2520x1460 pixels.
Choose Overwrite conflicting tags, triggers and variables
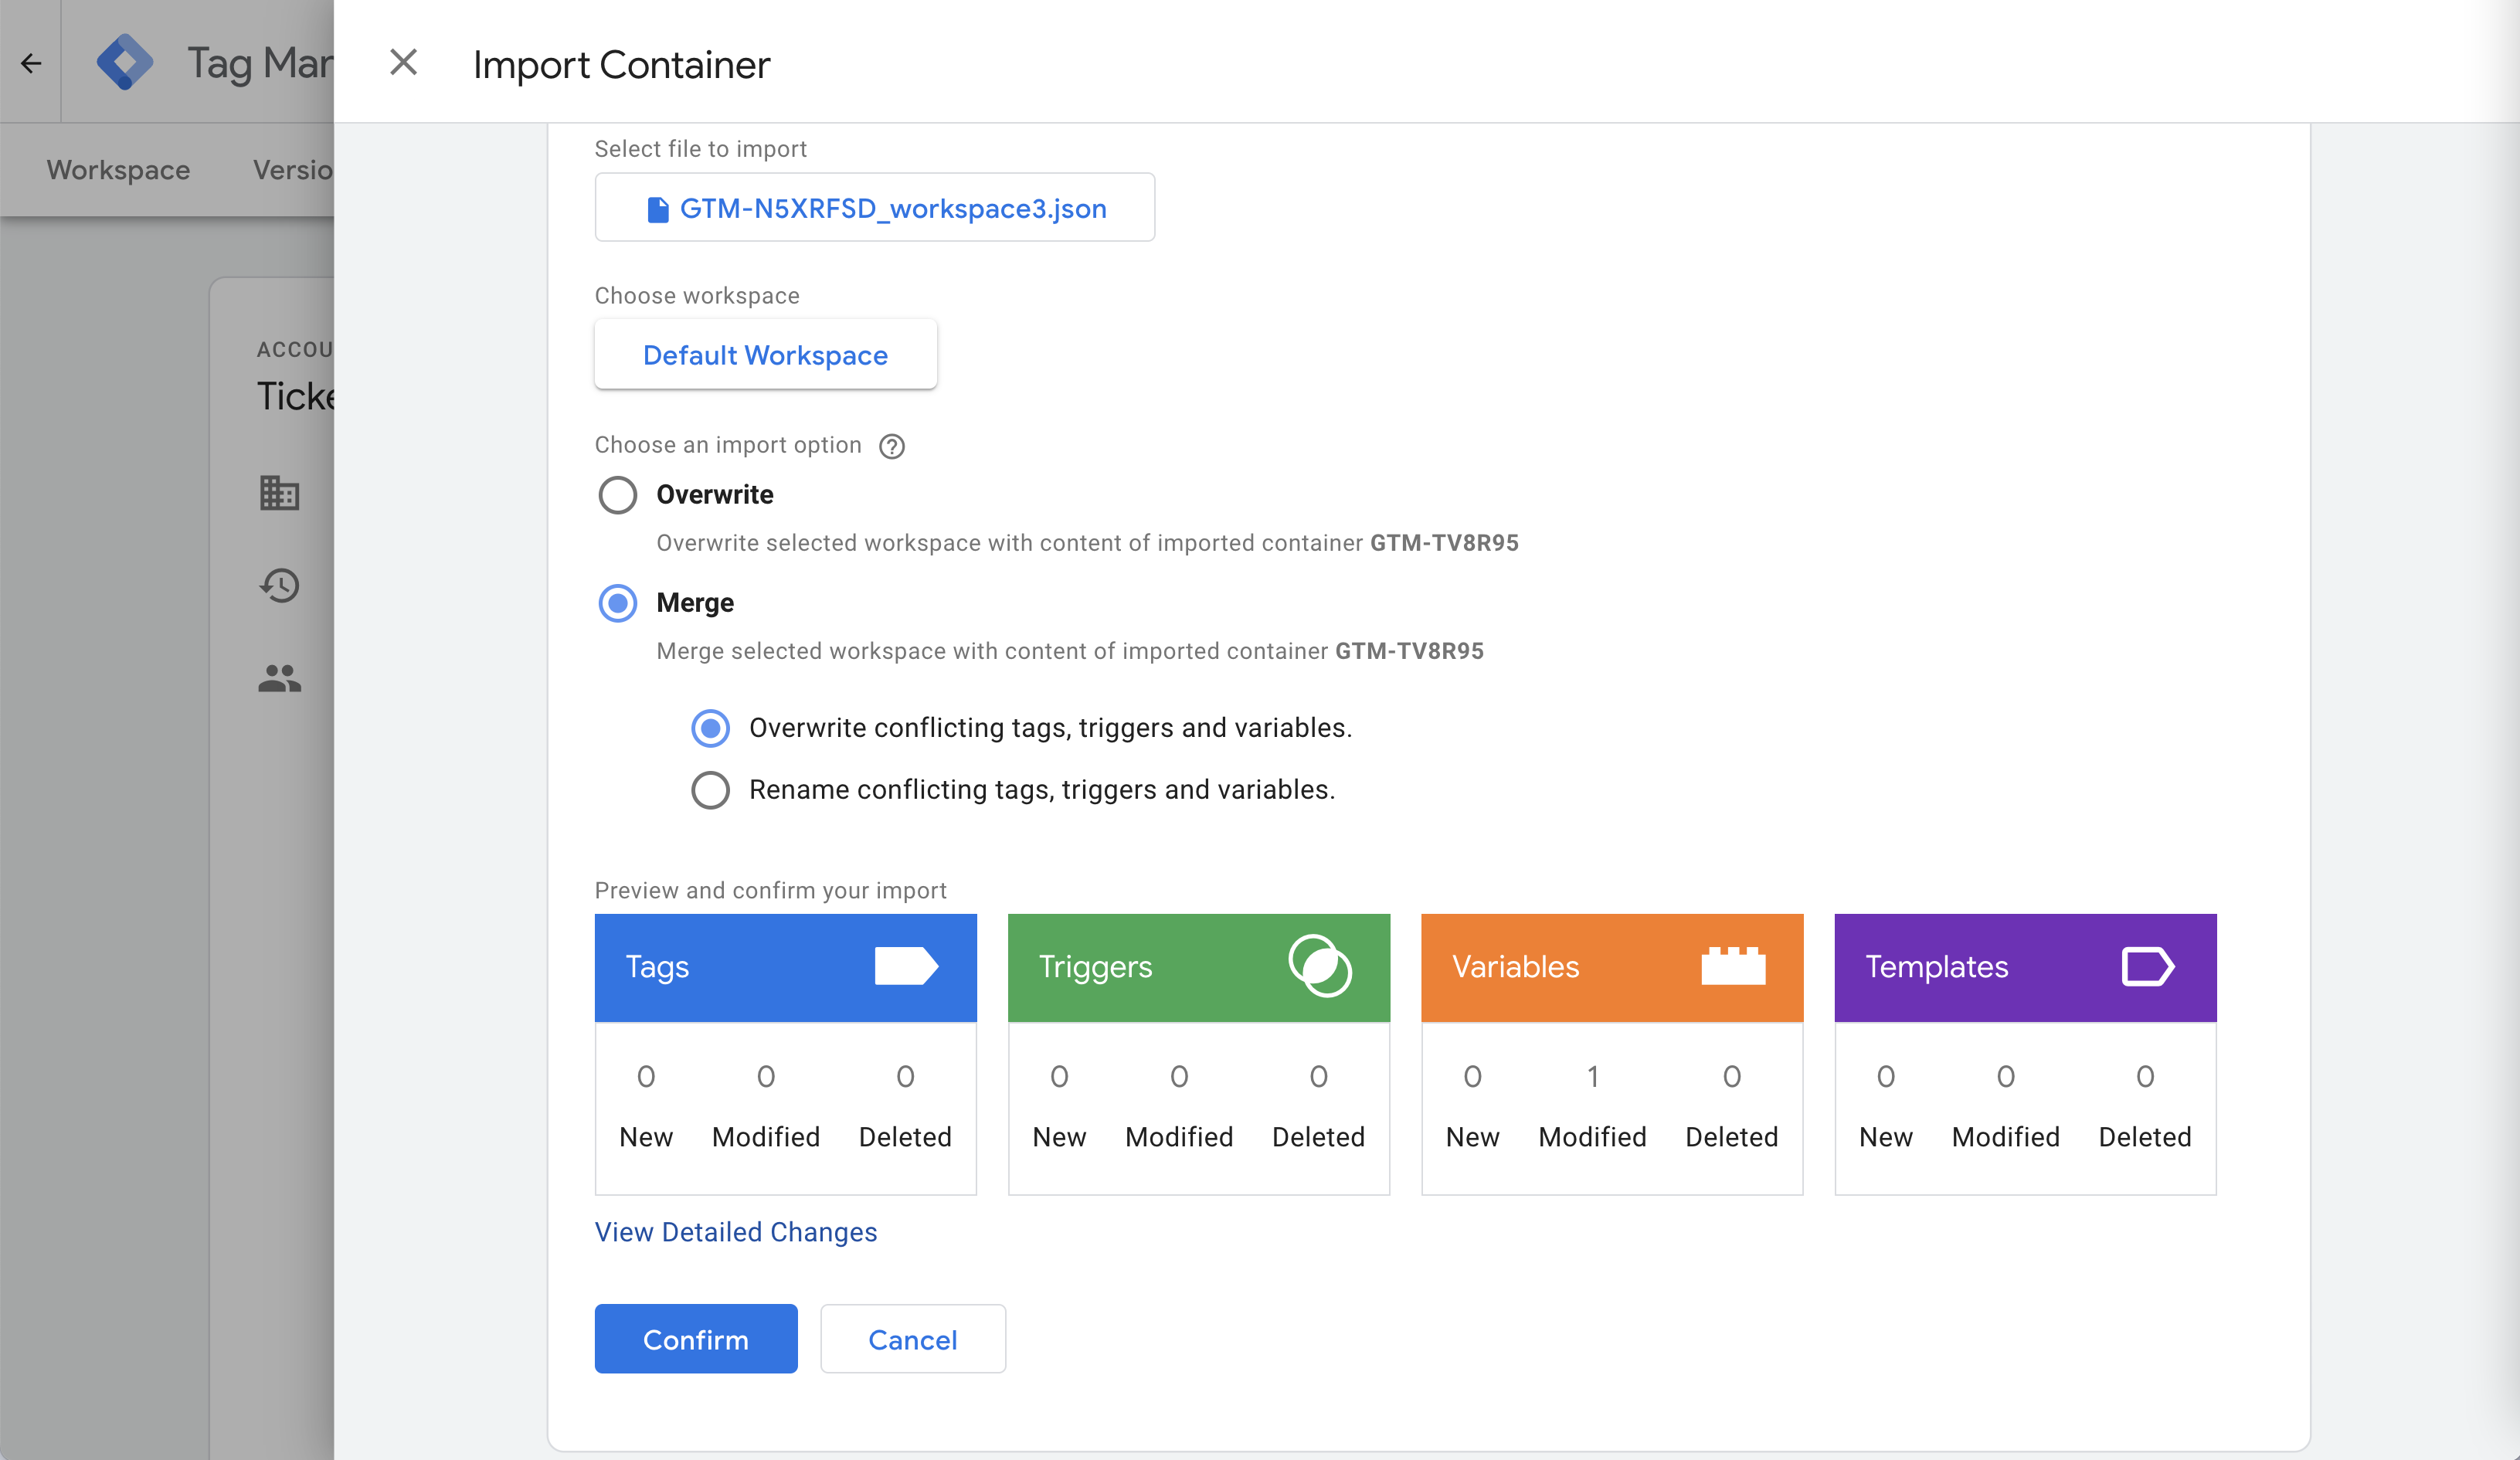coord(710,728)
